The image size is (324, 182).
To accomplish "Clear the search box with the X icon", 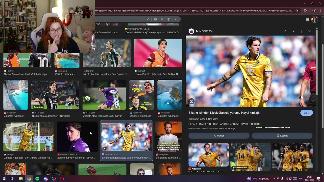I will [148, 19].
